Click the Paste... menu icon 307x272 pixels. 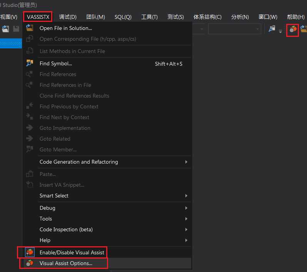pos(30,174)
